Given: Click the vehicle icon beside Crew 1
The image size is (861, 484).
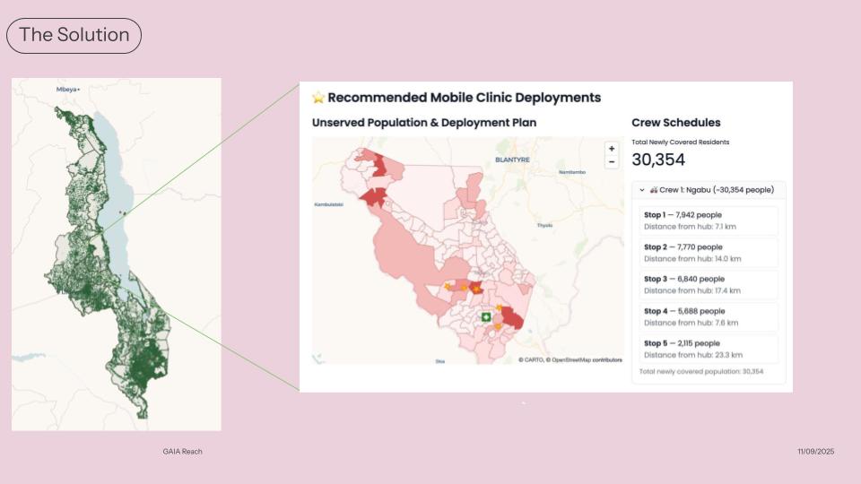Looking at the screenshot, I should pos(654,190).
